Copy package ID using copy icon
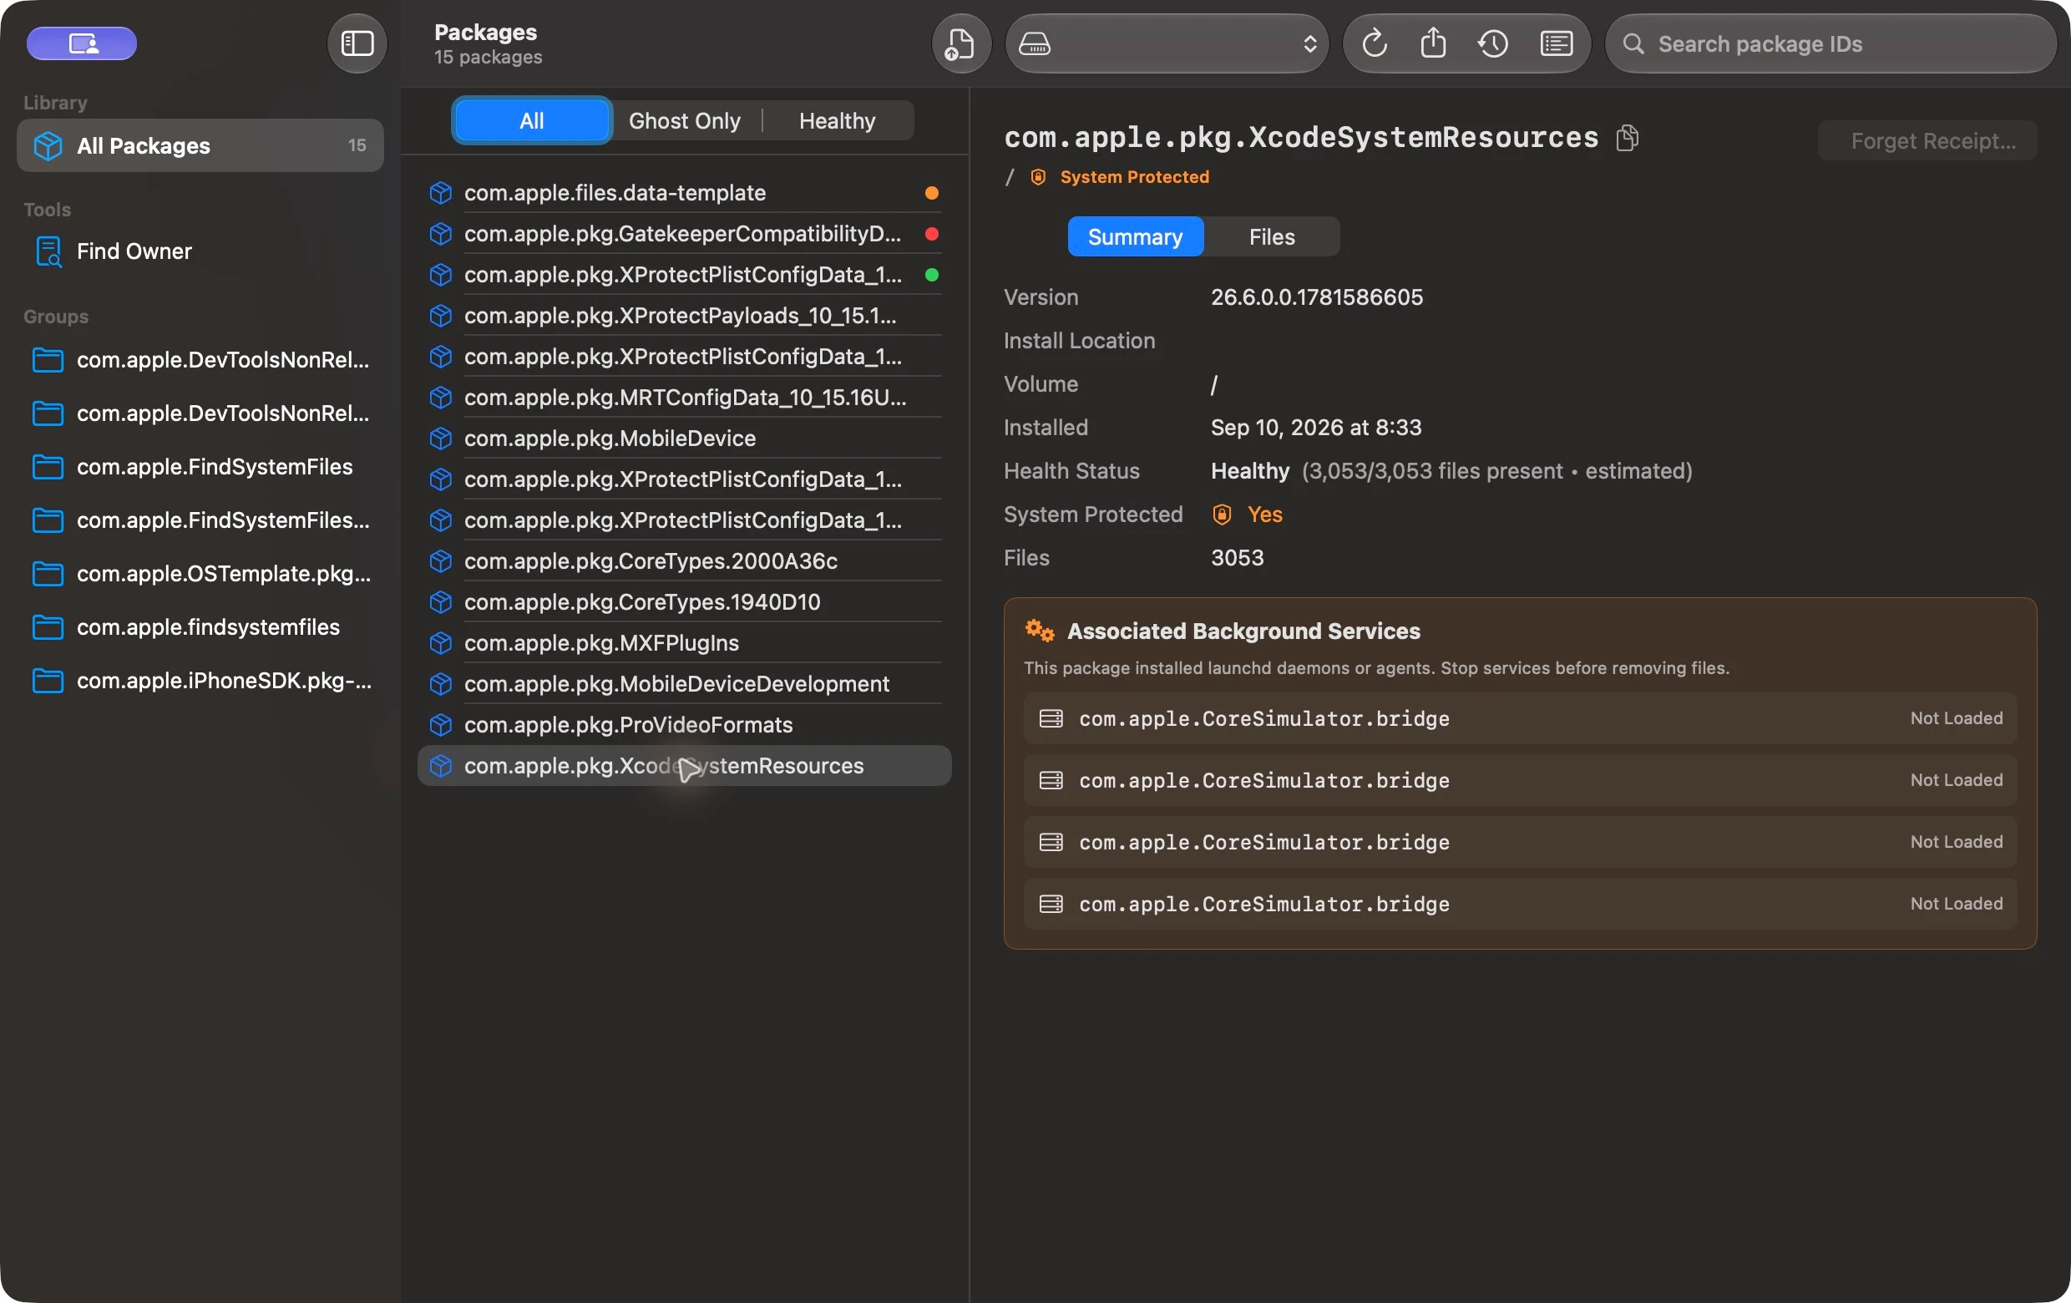 (x=1627, y=138)
